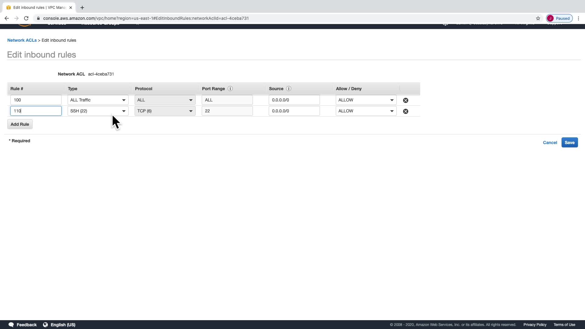
Task: Open the Allow/Deny dropdown for rule 100
Action: (x=366, y=100)
